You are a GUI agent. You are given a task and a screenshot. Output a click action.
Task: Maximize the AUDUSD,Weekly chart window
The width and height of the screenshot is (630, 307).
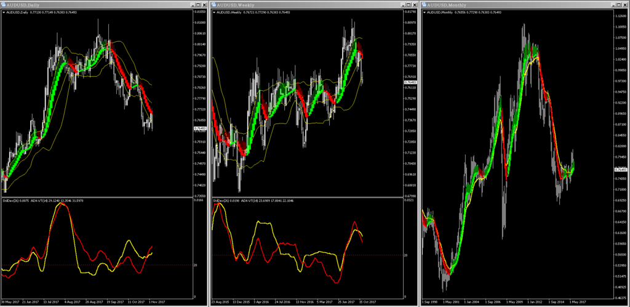click(409, 5)
